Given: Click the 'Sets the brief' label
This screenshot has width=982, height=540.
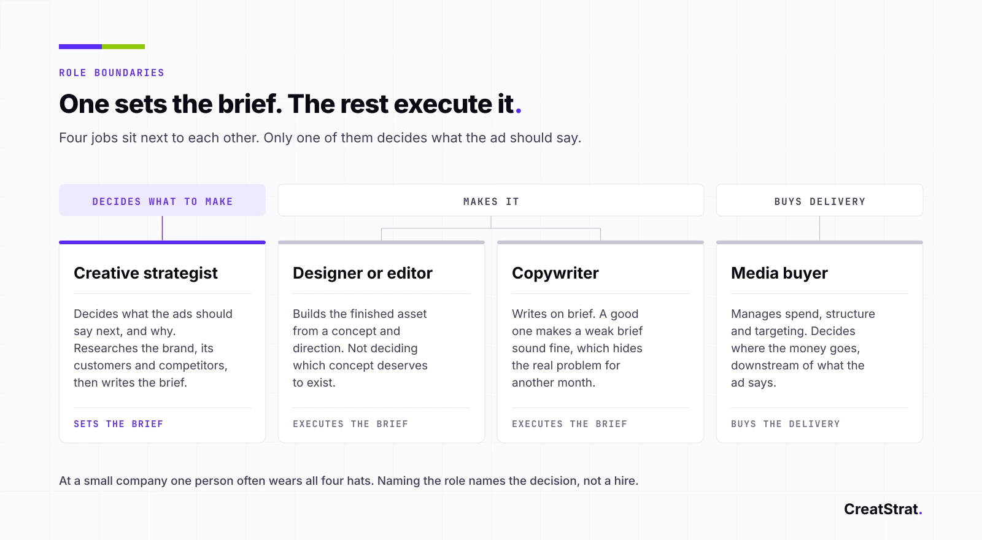Looking at the screenshot, I should tap(118, 424).
